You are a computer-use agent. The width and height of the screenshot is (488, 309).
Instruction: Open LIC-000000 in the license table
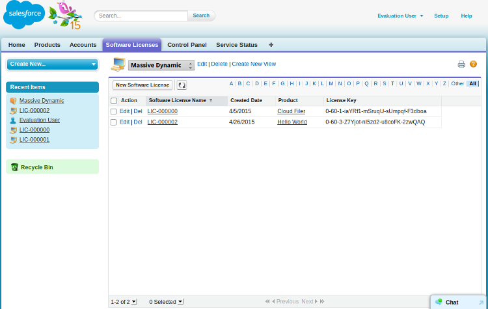[x=163, y=111]
